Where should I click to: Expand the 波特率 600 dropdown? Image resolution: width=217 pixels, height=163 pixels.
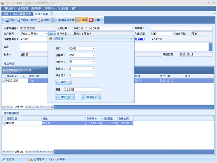[x=94, y=55]
